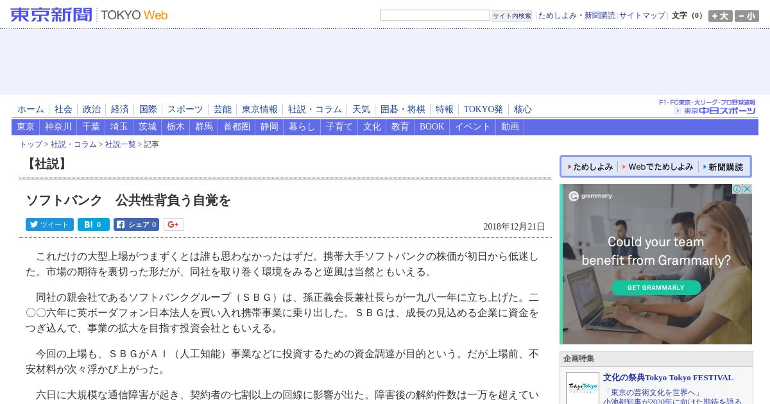Click the Tokyo Tokyo Festival thumbnail

tap(583, 388)
